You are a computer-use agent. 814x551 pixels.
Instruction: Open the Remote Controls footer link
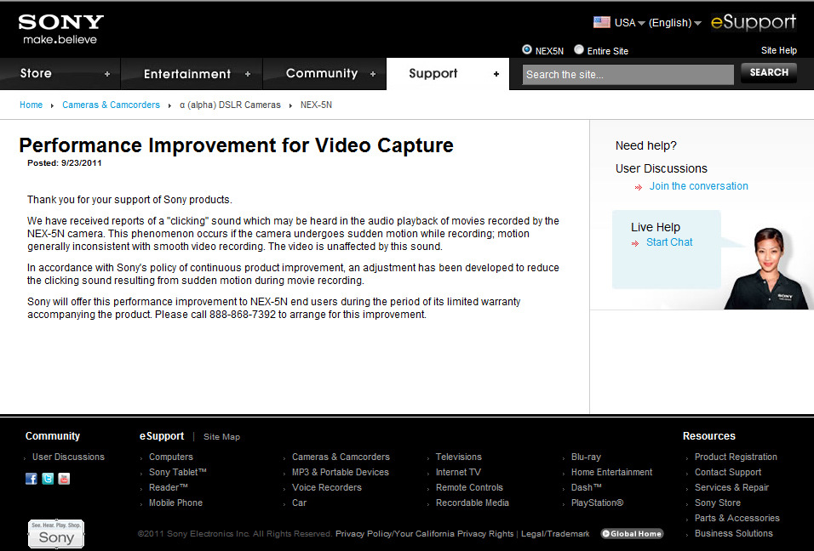(x=469, y=487)
